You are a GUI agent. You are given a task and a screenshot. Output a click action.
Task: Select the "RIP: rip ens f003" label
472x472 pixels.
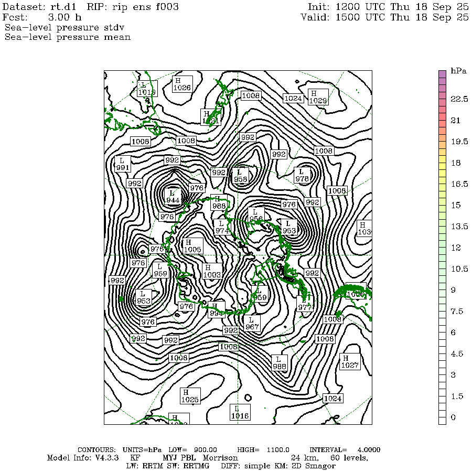click(x=133, y=7)
